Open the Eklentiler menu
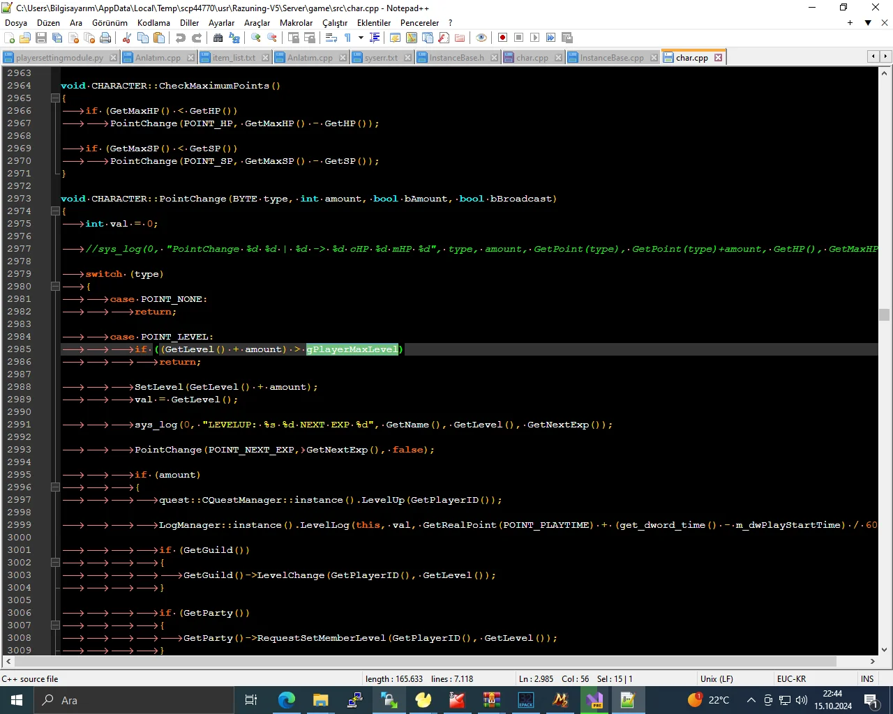The image size is (893, 714). tap(373, 23)
